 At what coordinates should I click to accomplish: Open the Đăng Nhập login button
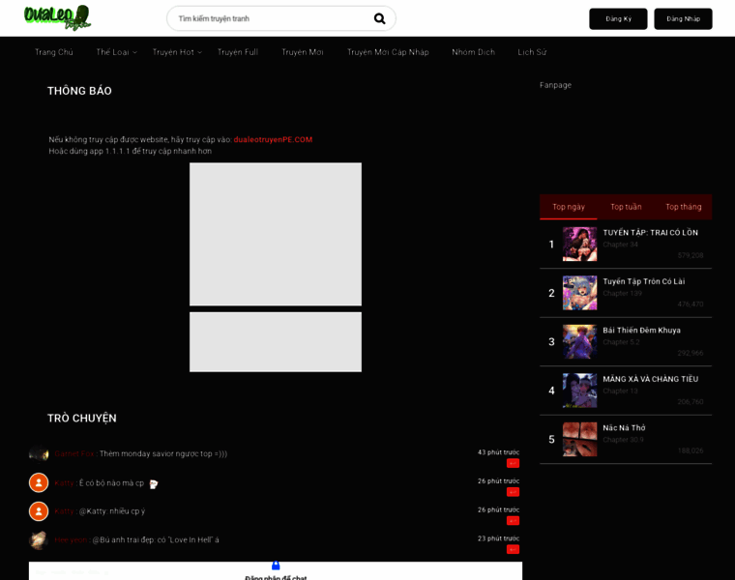pos(683,18)
